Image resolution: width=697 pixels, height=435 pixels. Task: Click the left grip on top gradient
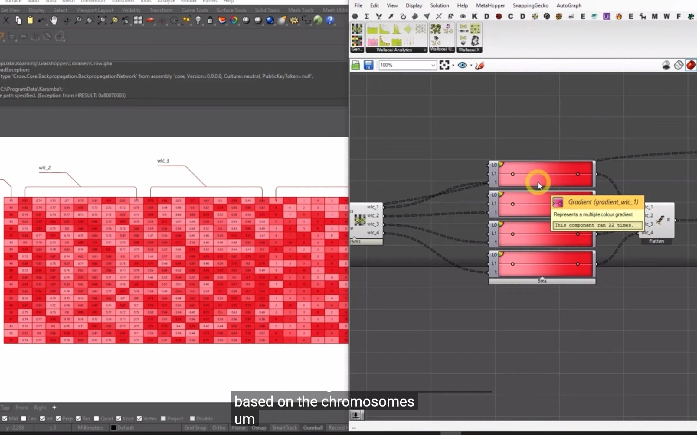[x=512, y=174]
